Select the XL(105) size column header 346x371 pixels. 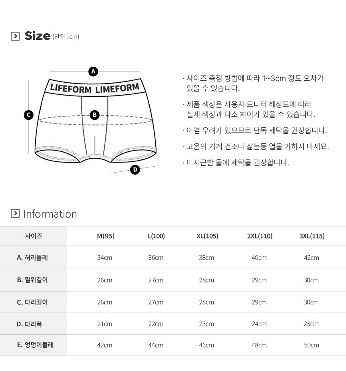point(207,236)
